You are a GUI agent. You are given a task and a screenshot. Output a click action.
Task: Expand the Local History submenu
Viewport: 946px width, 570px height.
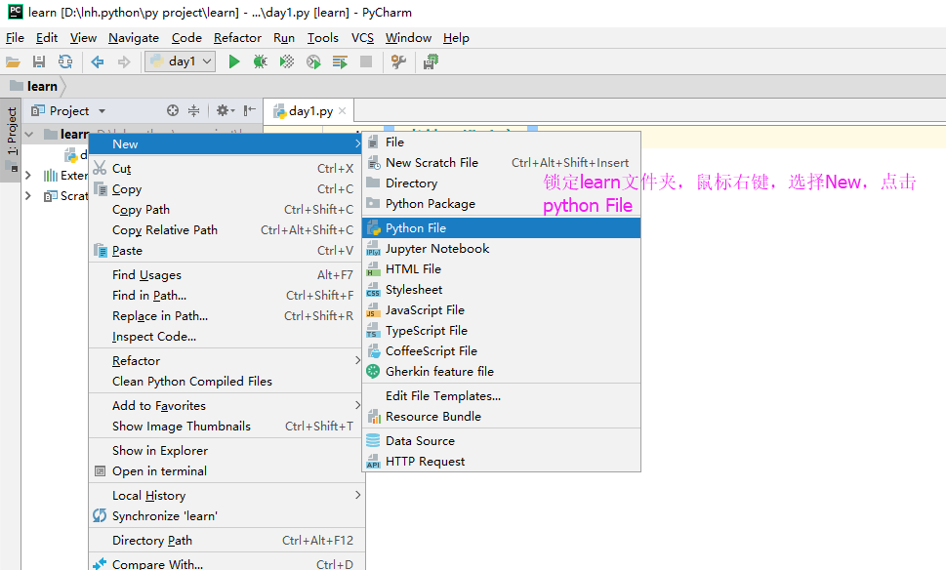coord(226,495)
